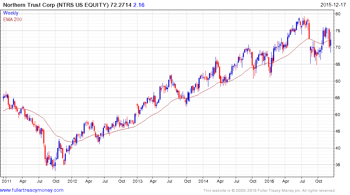Select the last price value 72.2714
350x195 pixels.
(121, 5)
